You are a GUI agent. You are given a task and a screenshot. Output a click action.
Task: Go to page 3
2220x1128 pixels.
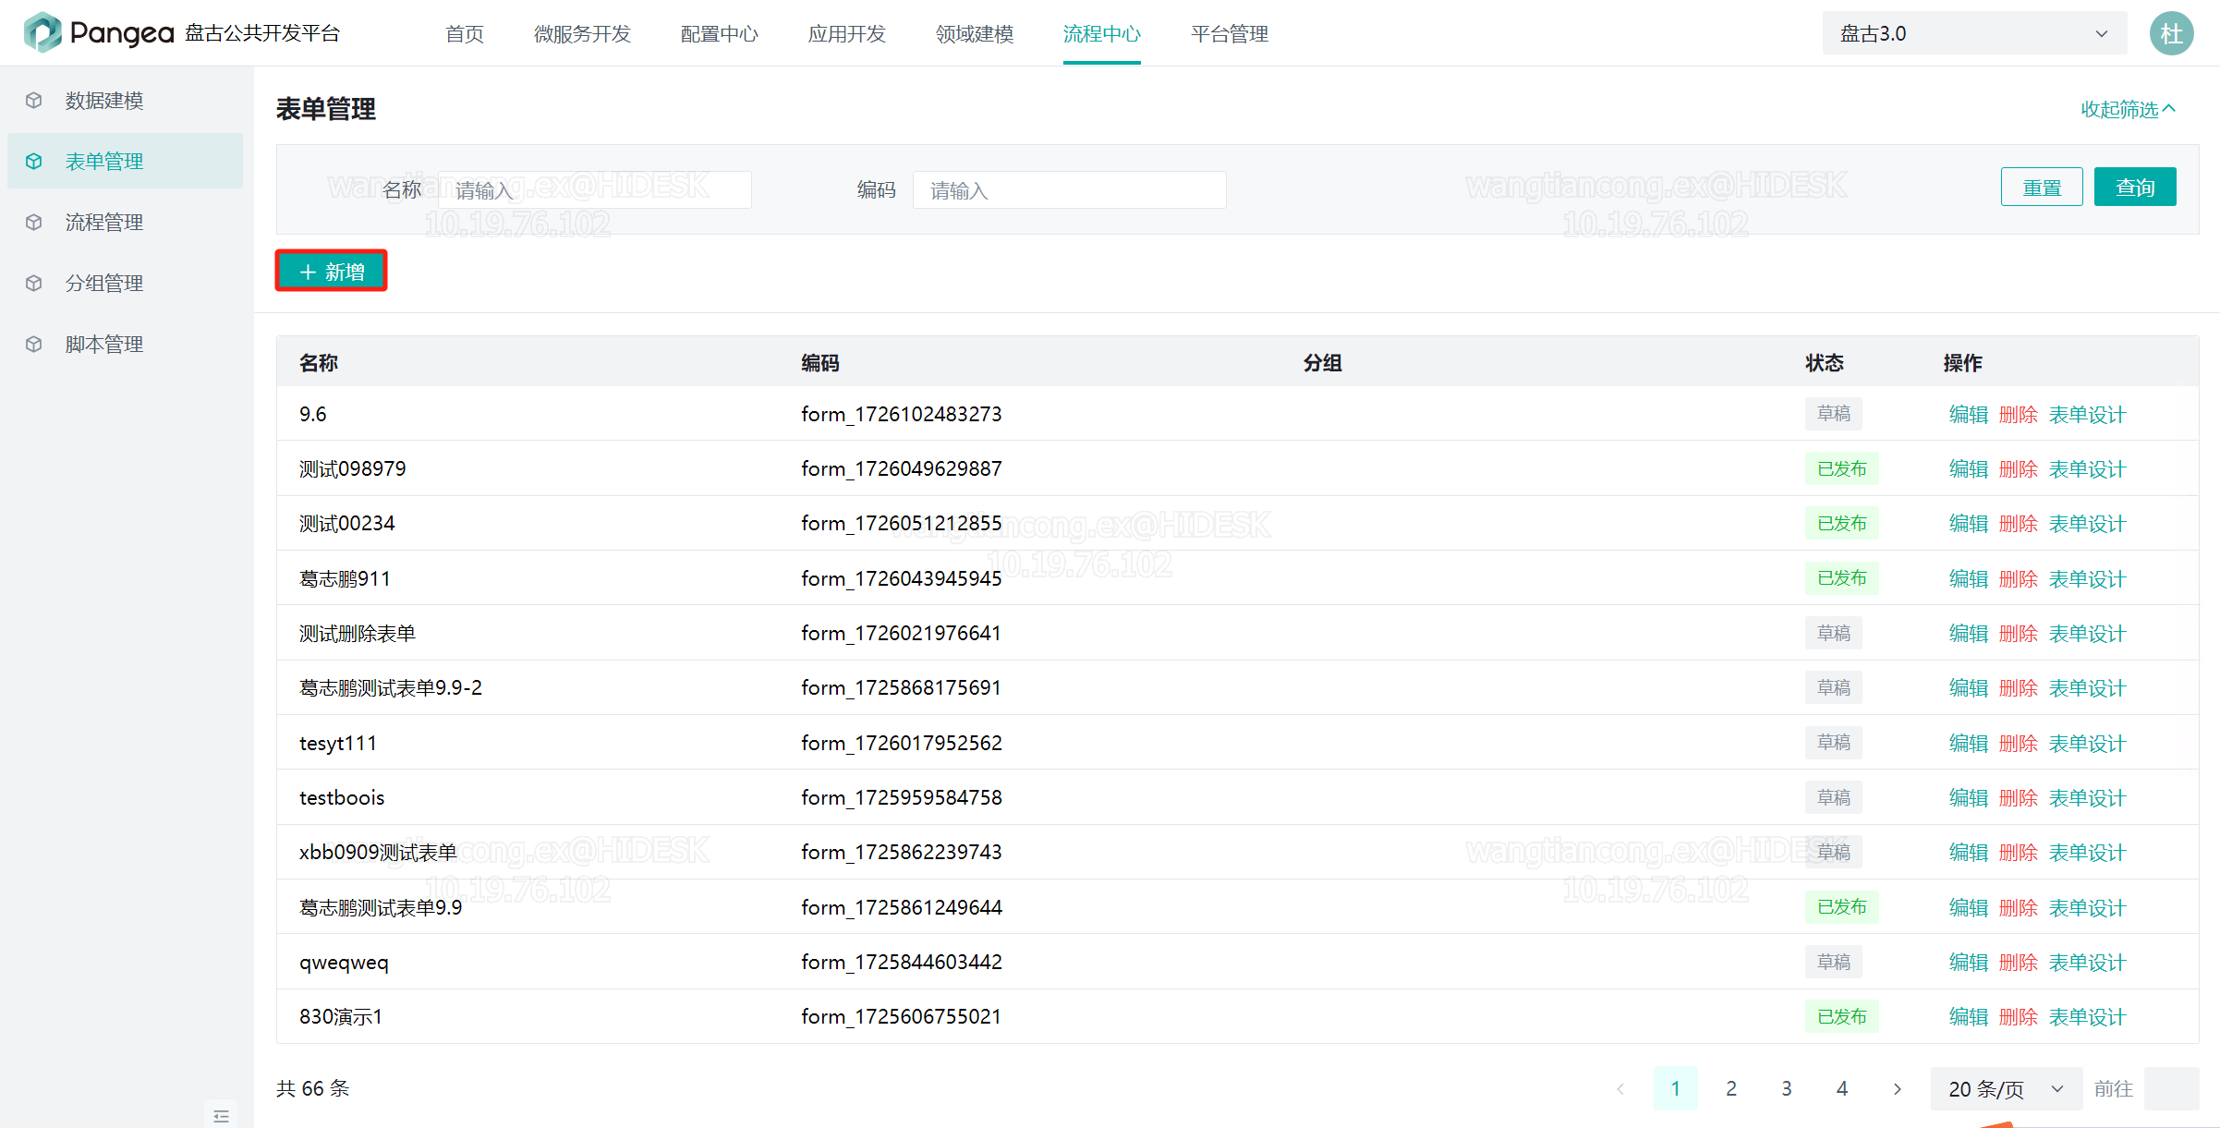click(1787, 1089)
